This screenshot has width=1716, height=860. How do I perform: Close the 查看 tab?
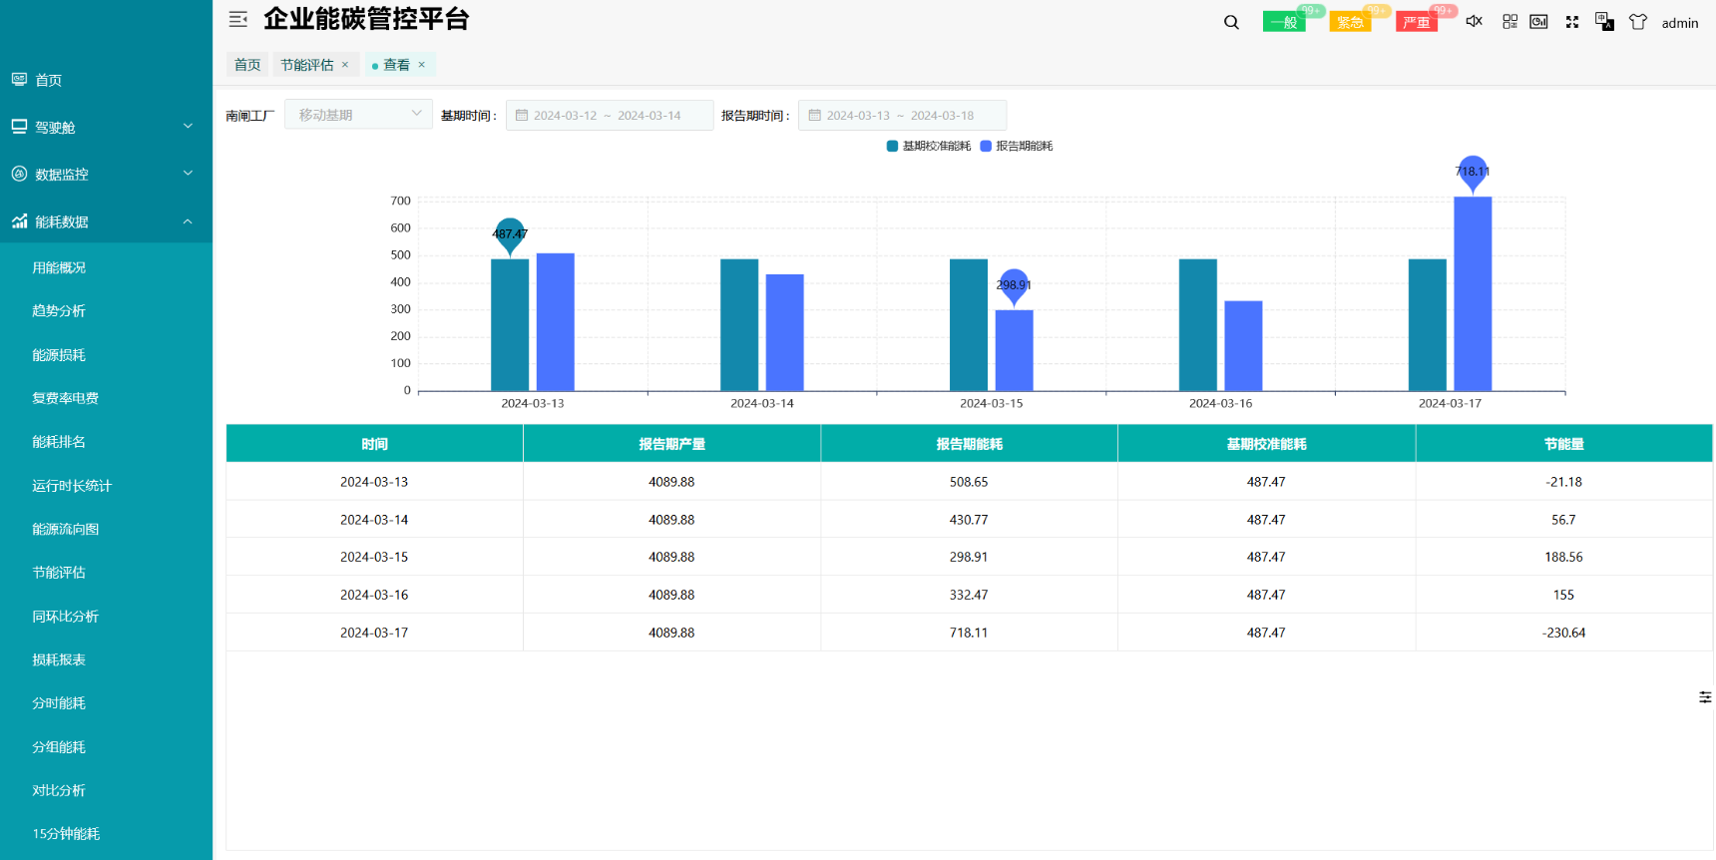(422, 65)
